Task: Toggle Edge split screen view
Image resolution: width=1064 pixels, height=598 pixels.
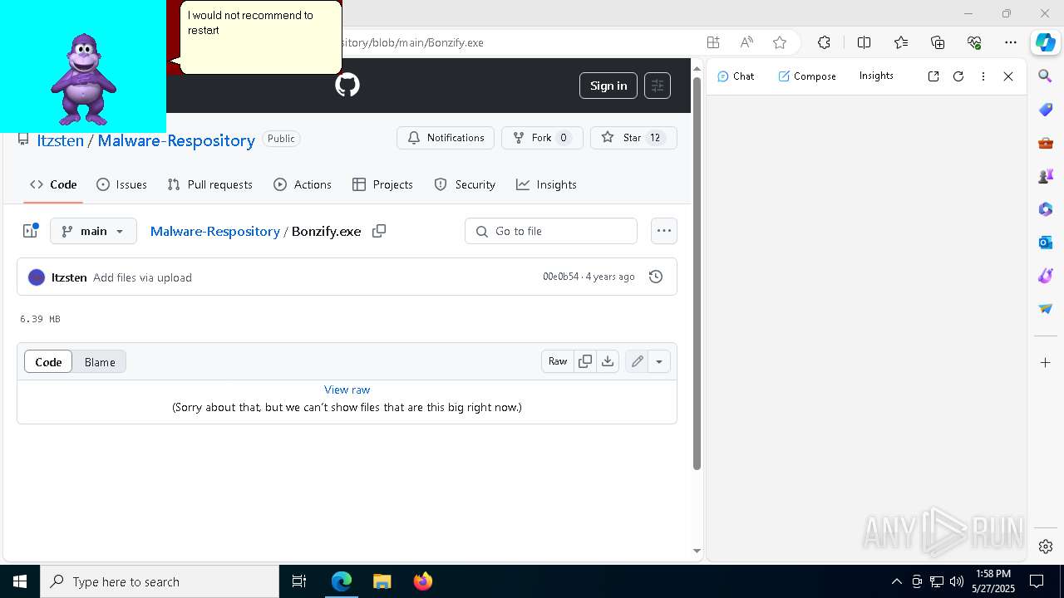Action: (x=864, y=42)
